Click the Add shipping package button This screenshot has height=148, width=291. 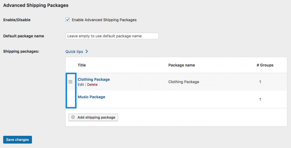93,117
